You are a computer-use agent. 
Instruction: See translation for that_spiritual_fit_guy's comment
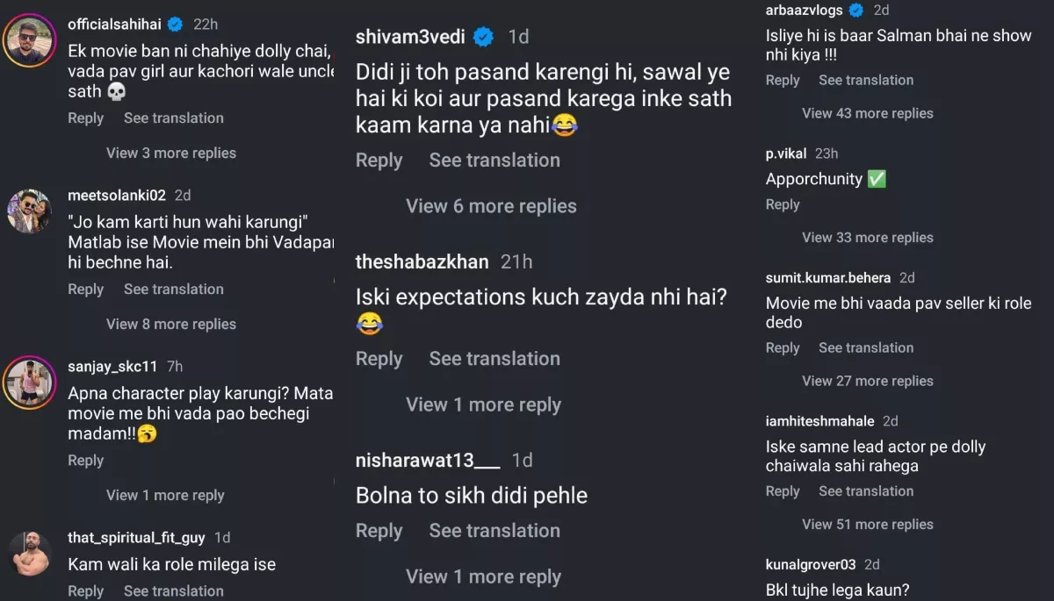(173, 590)
